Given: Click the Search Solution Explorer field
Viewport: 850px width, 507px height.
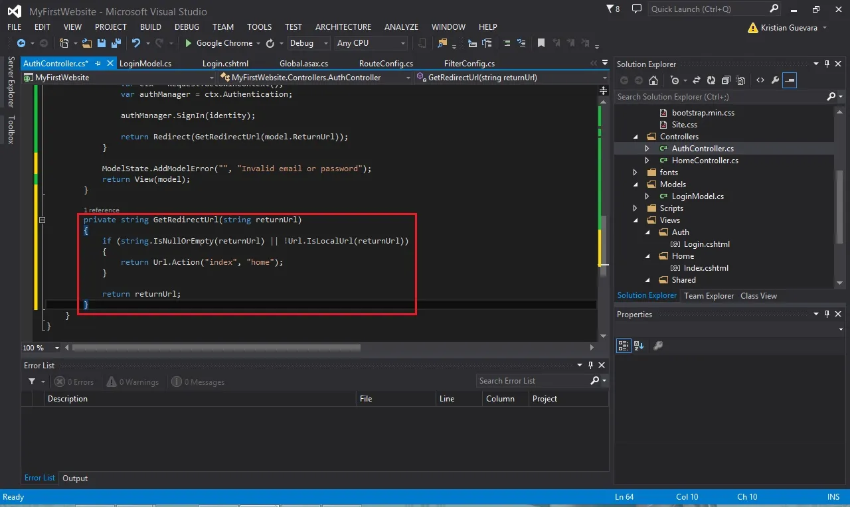Looking at the screenshot, I should pos(720,97).
